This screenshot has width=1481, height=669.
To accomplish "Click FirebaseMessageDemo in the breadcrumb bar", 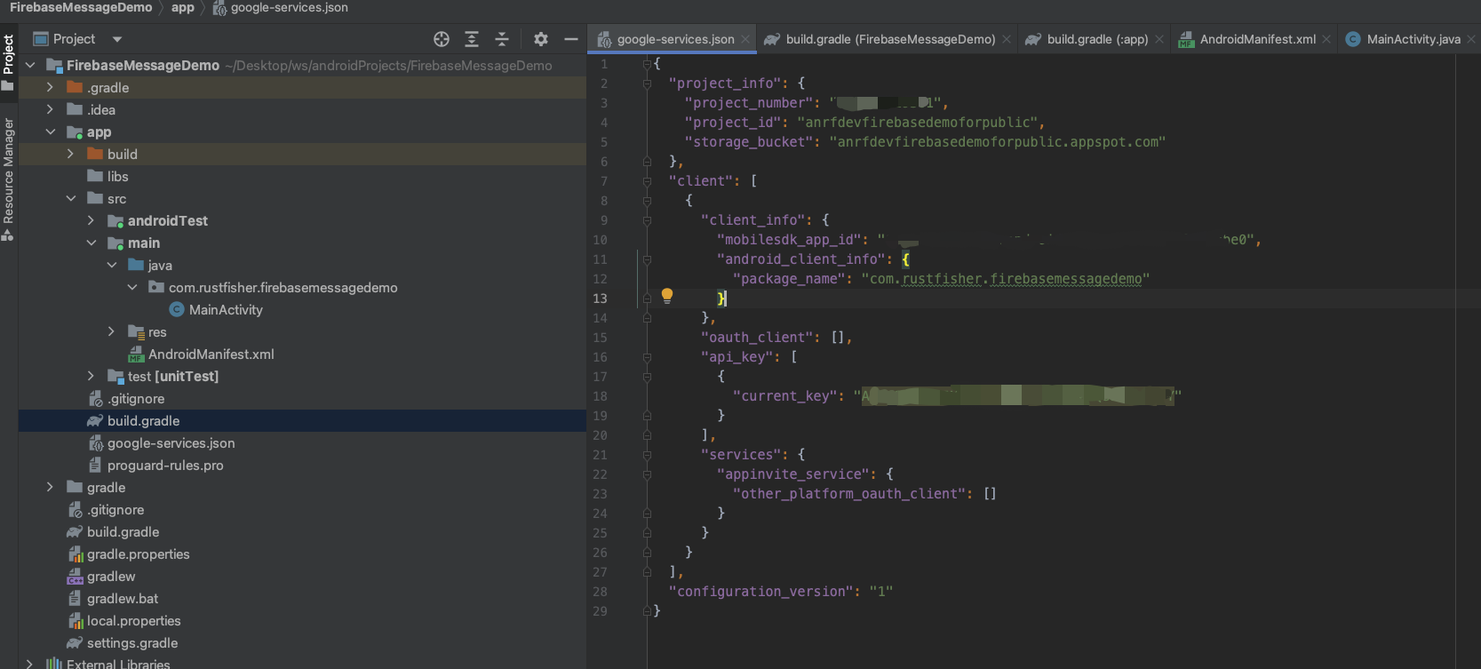I will (x=81, y=7).
